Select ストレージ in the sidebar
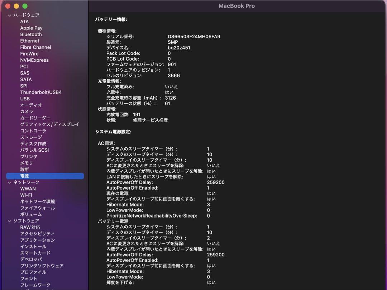The height and width of the screenshot is (290, 387). (31, 137)
